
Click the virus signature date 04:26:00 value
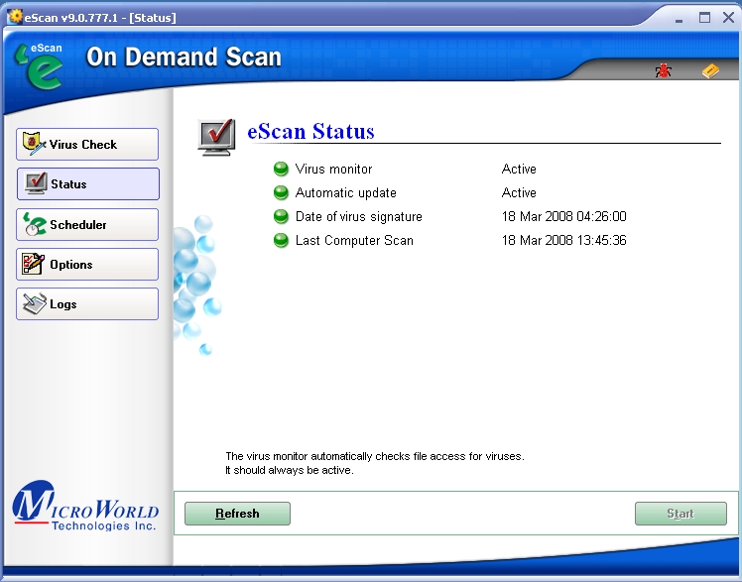click(x=563, y=217)
